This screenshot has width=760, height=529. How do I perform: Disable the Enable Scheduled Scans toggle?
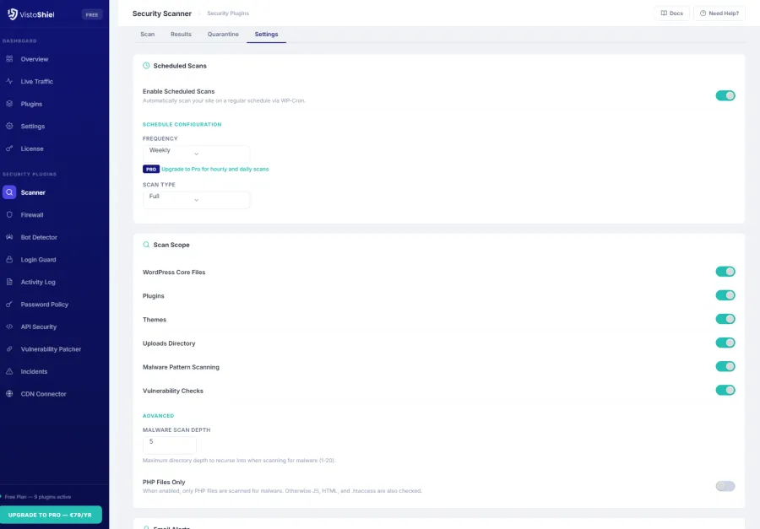pos(725,95)
